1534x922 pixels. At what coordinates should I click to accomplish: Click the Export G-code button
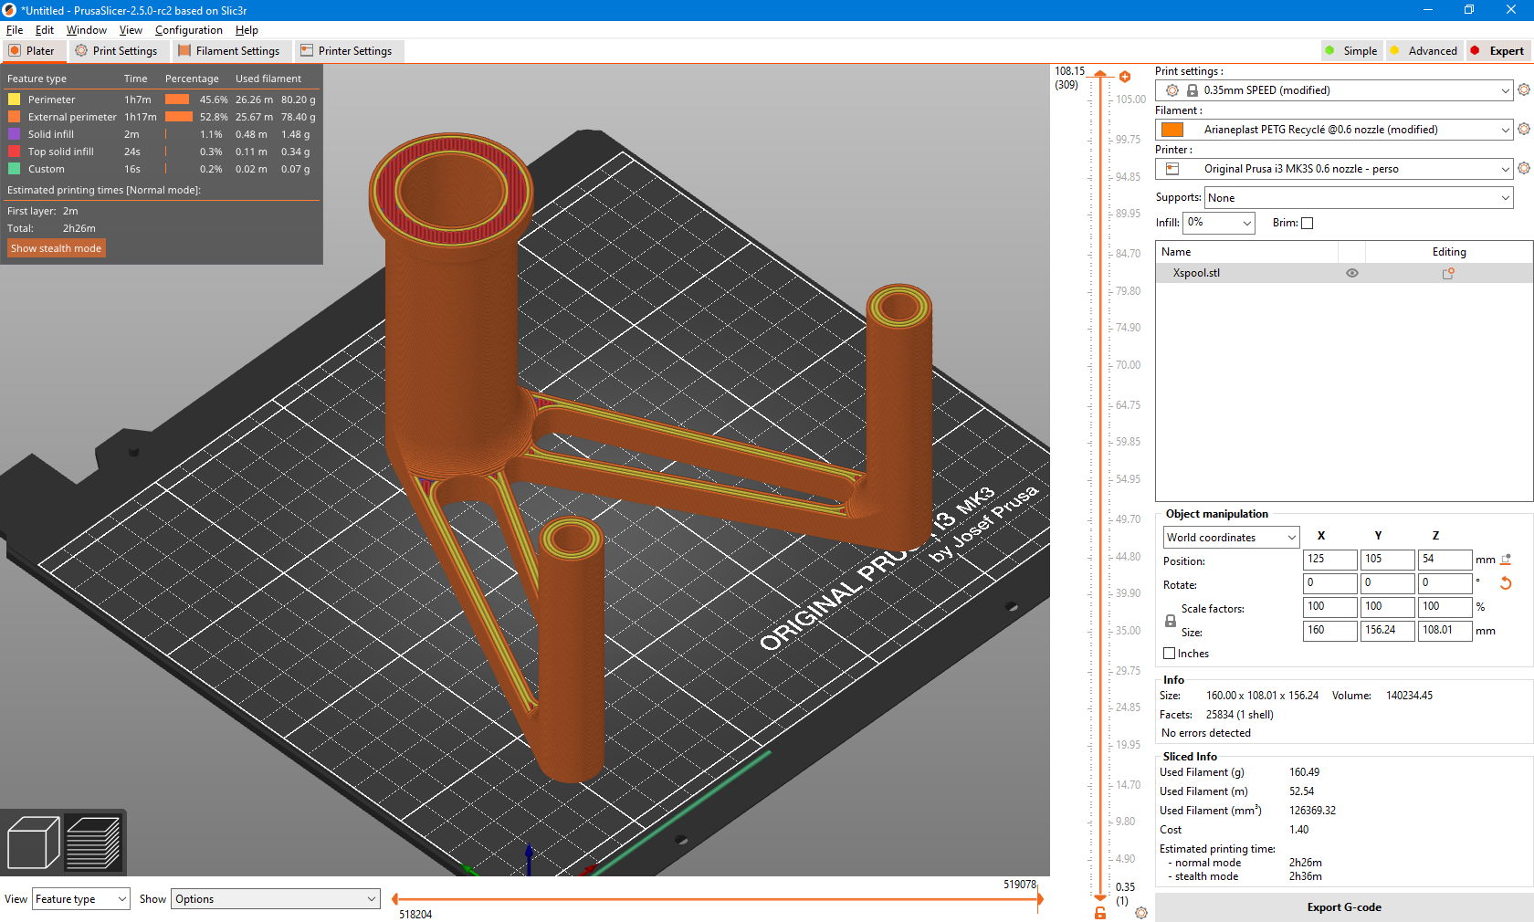tap(1344, 907)
